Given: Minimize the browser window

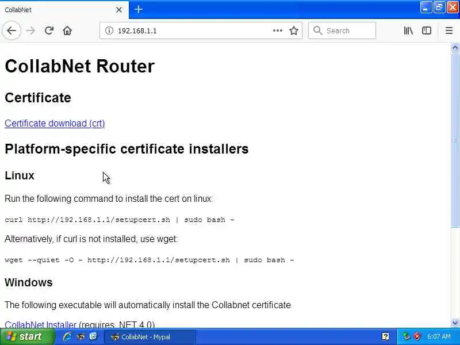Looking at the screenshot, I should click(x=425, y=7).
